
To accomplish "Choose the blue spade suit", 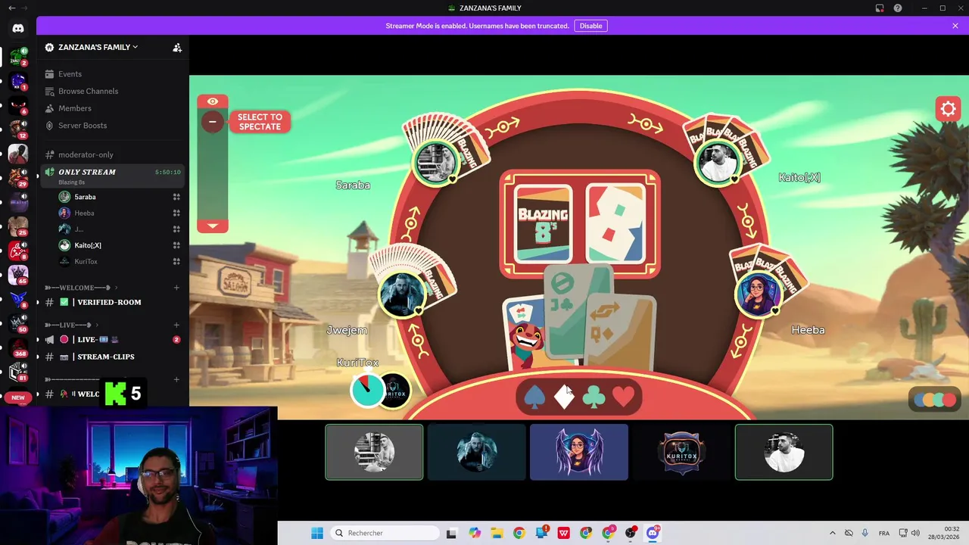I will 534,397.
